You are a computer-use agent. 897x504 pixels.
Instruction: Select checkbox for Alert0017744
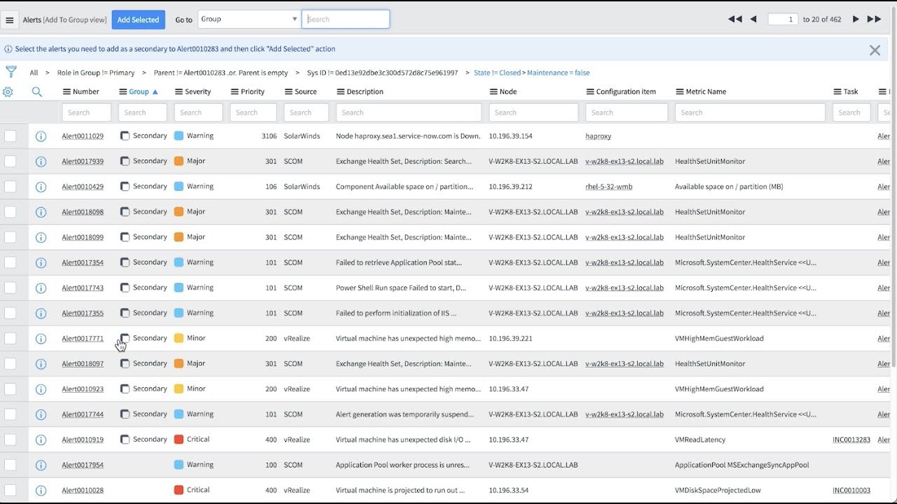click(10, 414)
